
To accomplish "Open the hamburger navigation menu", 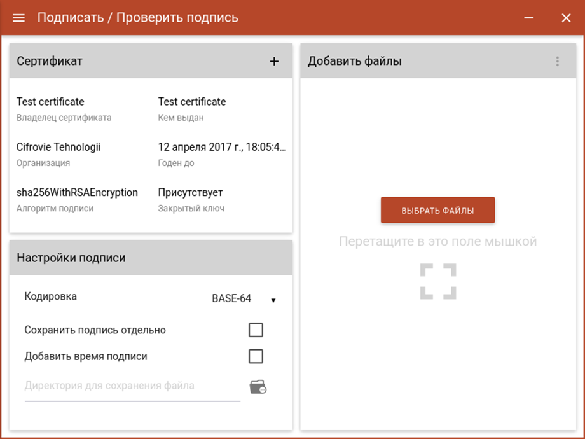I will (18, 18).
